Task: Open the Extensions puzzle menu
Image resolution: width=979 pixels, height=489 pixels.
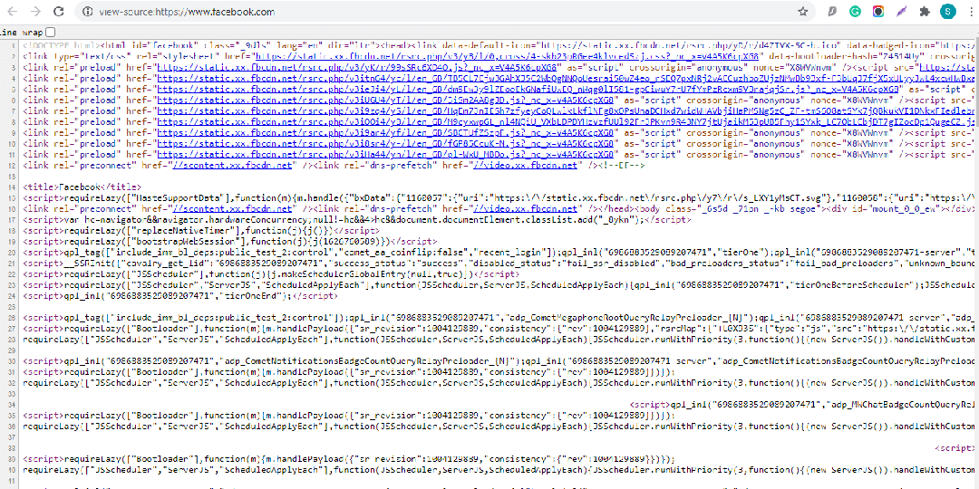Action: coord(925,11)
